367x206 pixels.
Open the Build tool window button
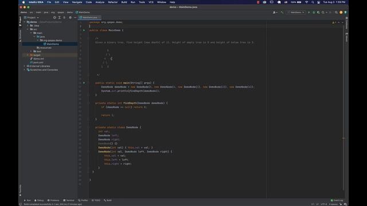108,200
